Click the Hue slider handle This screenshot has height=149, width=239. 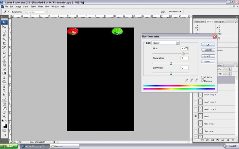[x=183, y=54]
